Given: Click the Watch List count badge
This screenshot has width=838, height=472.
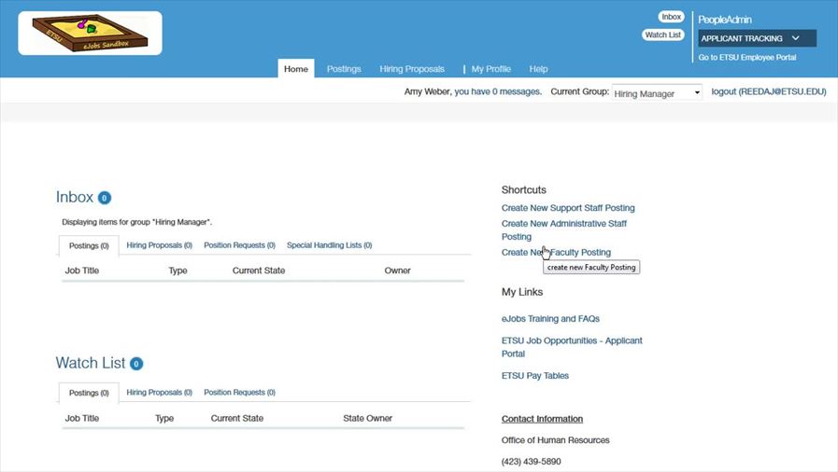Looking at the screenshot, I should [136, 364].
